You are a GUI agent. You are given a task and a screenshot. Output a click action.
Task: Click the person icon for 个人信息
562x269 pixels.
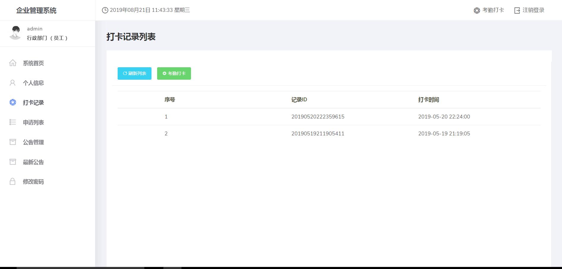(x=12, y=83)
